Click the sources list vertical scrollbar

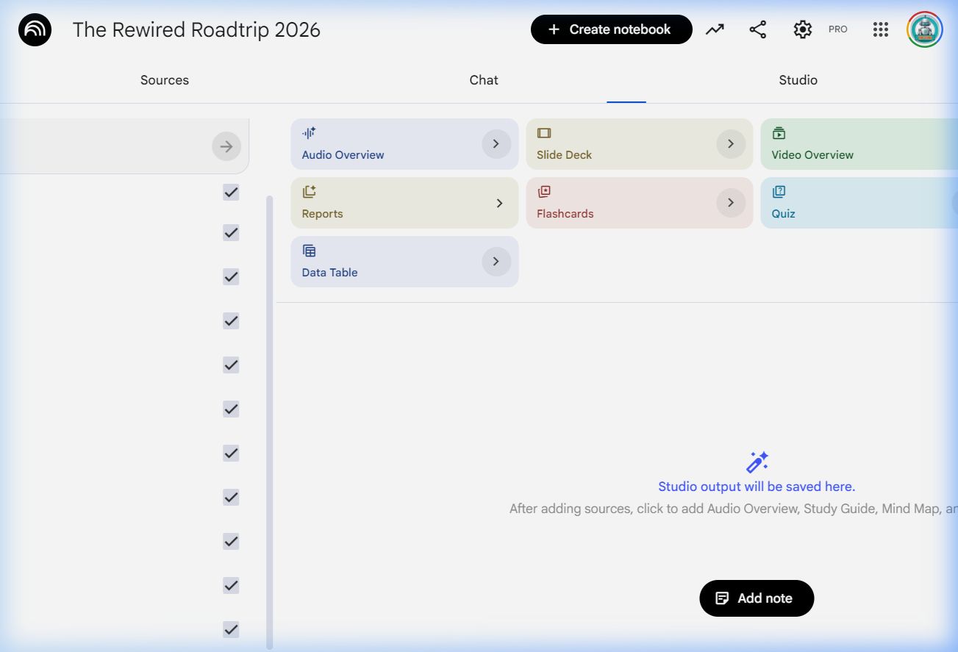269,419
